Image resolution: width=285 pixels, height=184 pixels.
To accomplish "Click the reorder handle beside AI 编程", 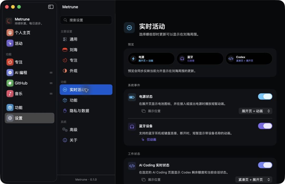I will [x=51, y=73].
